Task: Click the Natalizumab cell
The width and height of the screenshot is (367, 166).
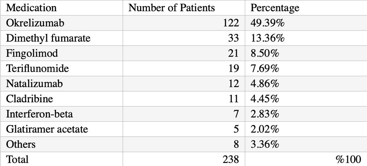Action: (62, 84)
